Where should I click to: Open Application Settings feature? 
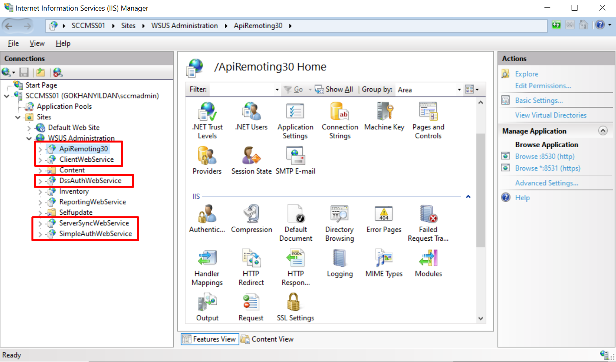295,120
